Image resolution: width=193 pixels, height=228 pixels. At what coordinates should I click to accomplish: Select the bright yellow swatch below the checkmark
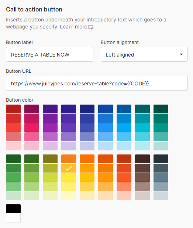(x=69, y=177)
